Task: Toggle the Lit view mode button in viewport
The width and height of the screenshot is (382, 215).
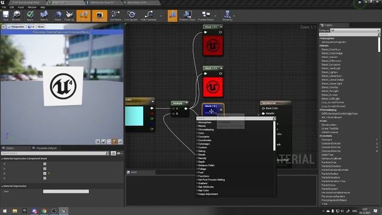Action: [31, 26]
